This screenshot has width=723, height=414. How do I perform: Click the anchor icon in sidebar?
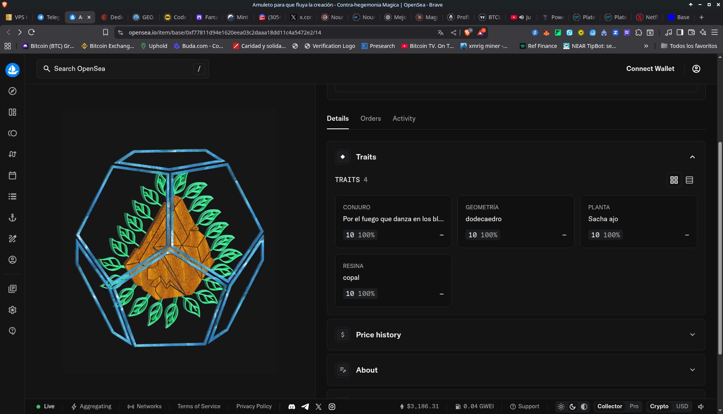click(x=12, y=218)
